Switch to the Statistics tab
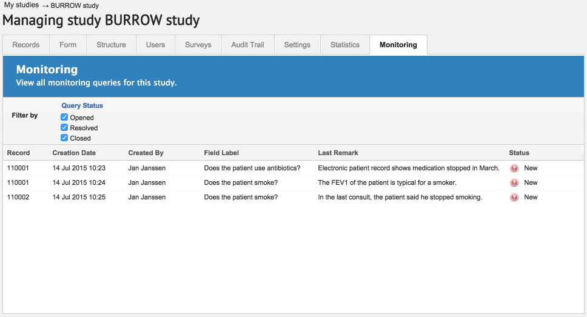587x317 pixels. pos(345,45)
